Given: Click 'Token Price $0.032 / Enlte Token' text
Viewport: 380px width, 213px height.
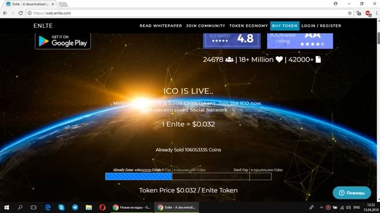Looking at the screenshot, I should click(188, 191).
